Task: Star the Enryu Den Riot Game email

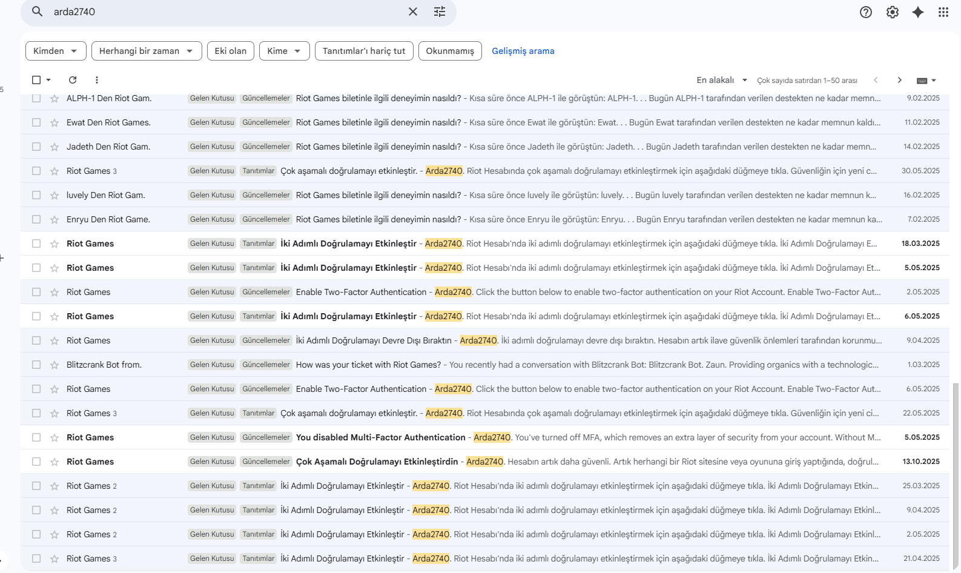Action: pyautogui.click(x=54, y=219)
